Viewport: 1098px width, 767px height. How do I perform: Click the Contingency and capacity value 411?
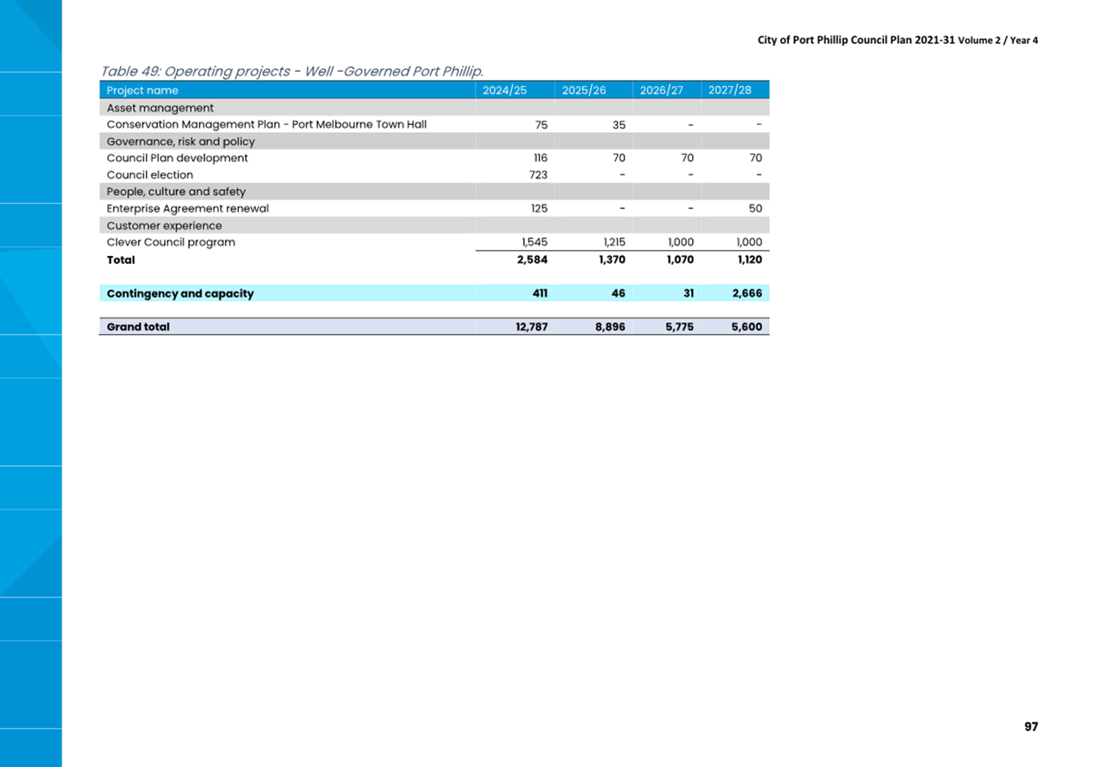point(540,293)
